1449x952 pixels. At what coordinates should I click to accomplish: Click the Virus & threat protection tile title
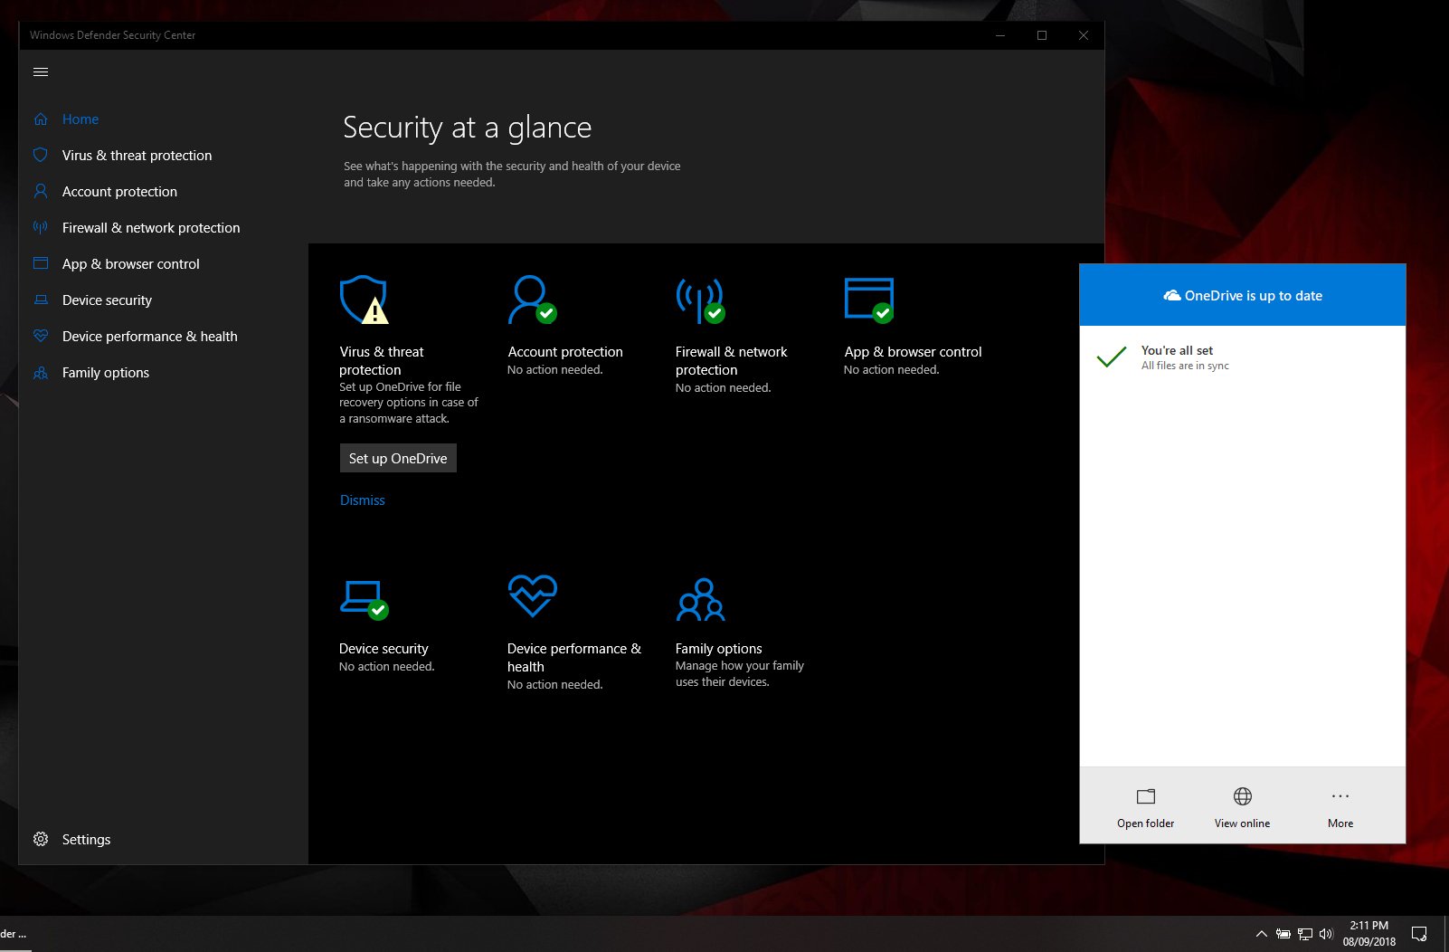382,361
